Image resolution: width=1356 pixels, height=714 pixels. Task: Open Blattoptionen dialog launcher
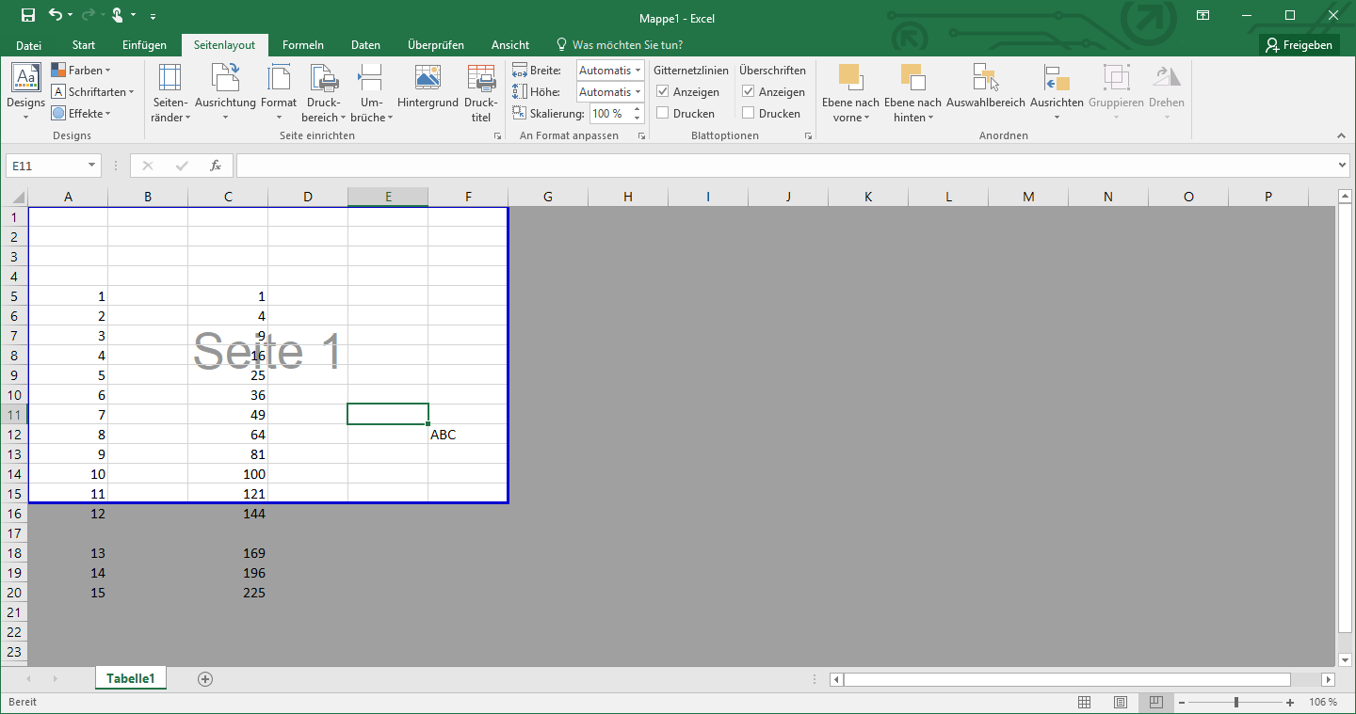[808, 136]
